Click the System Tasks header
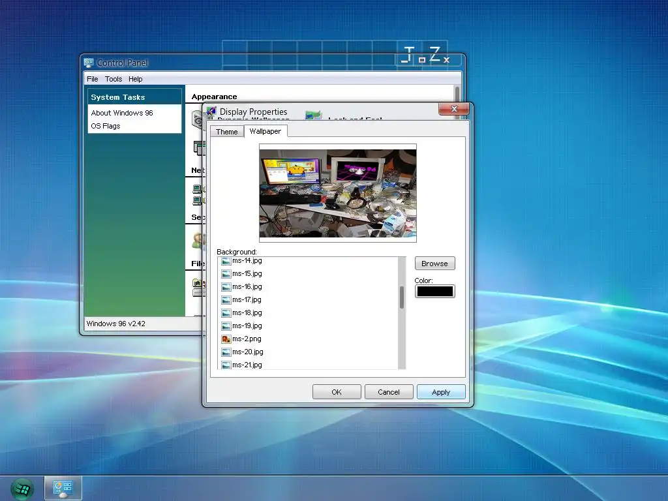The height and width of the screenshot is (501, 668). click(134, 97)
